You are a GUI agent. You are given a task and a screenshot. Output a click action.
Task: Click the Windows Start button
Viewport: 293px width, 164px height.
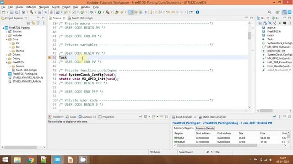(5, 159)
